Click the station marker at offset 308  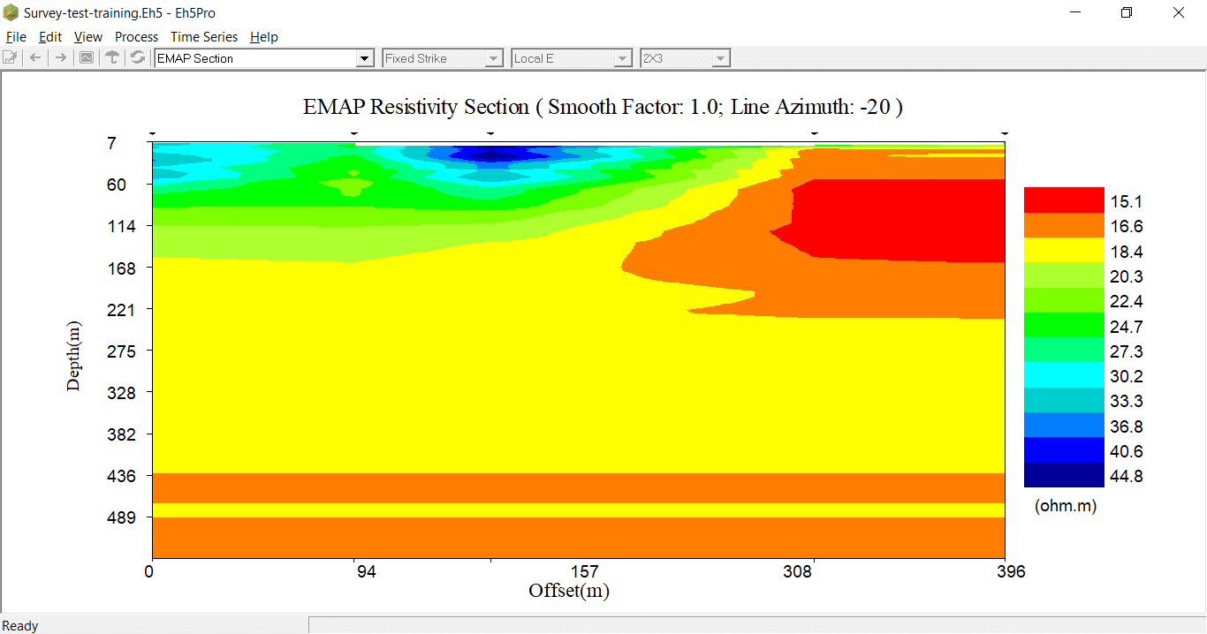[x=814, y=133]
